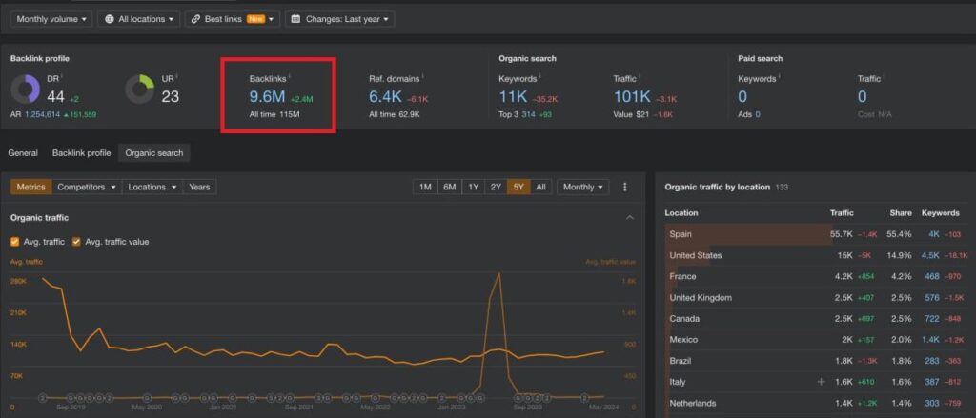Select the 1Y time range toggle
Viewport: 976px width, 418px height.
coord(474,188)
